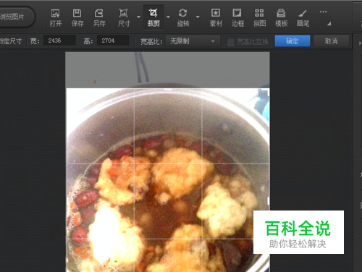Select the 画笔 (Brush) tool

click(303, 17)
